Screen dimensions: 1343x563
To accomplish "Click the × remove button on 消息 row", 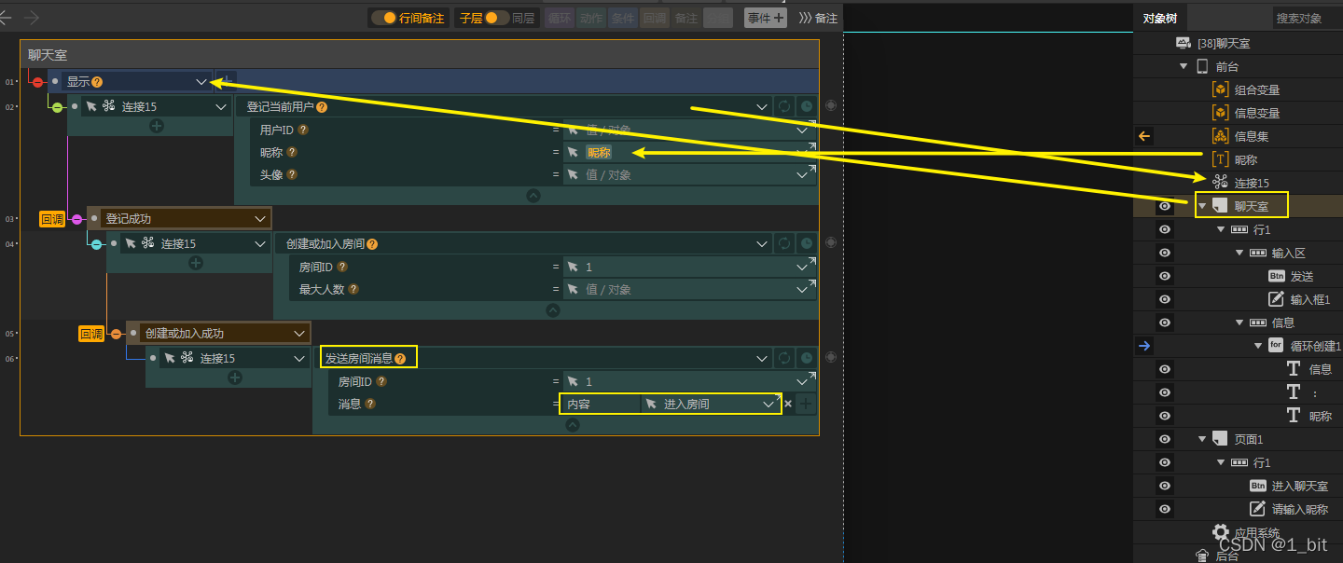I will 788,404.
